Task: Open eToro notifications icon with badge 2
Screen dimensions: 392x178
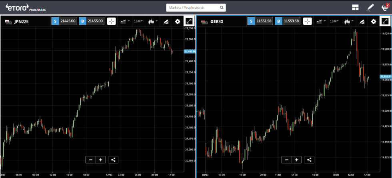Action: 384,7
